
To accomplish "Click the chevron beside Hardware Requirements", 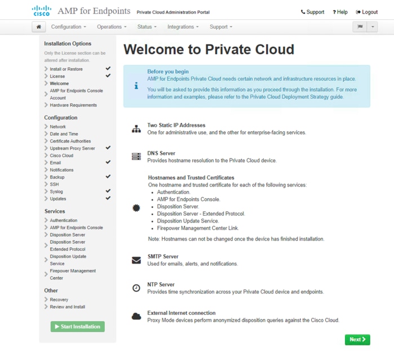I will 46,105.
